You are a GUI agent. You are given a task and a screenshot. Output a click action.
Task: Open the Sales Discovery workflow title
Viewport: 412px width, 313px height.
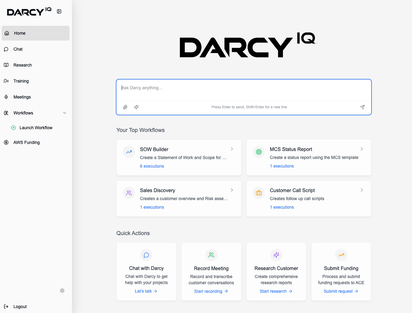click(x=157, y=191)
